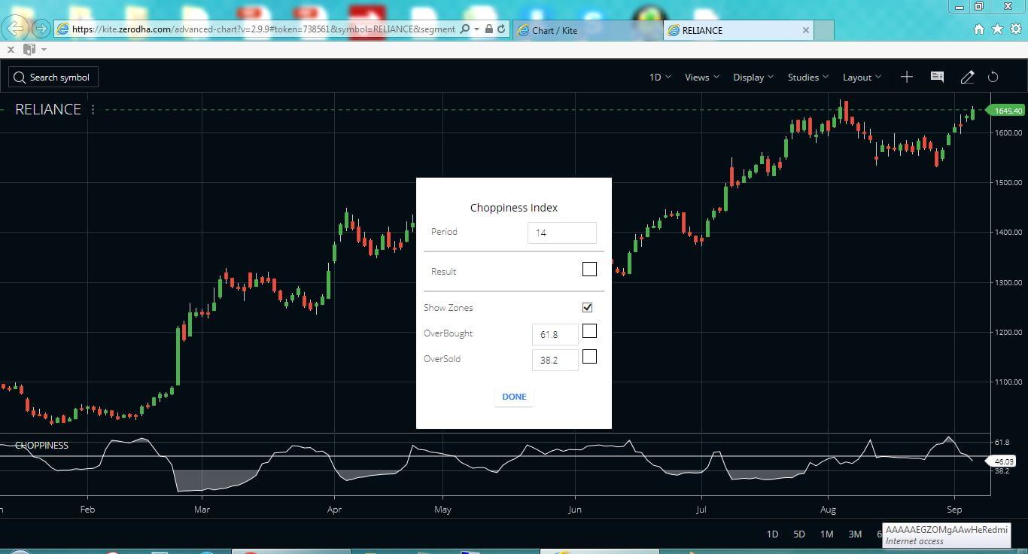Click the 61.8 level label on choppiness axis
The height and width of the screenshot is (554, 1028).
click(x=1002, y=443)
